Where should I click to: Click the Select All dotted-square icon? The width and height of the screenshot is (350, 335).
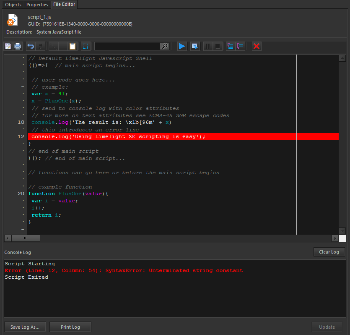pos(85,46)
